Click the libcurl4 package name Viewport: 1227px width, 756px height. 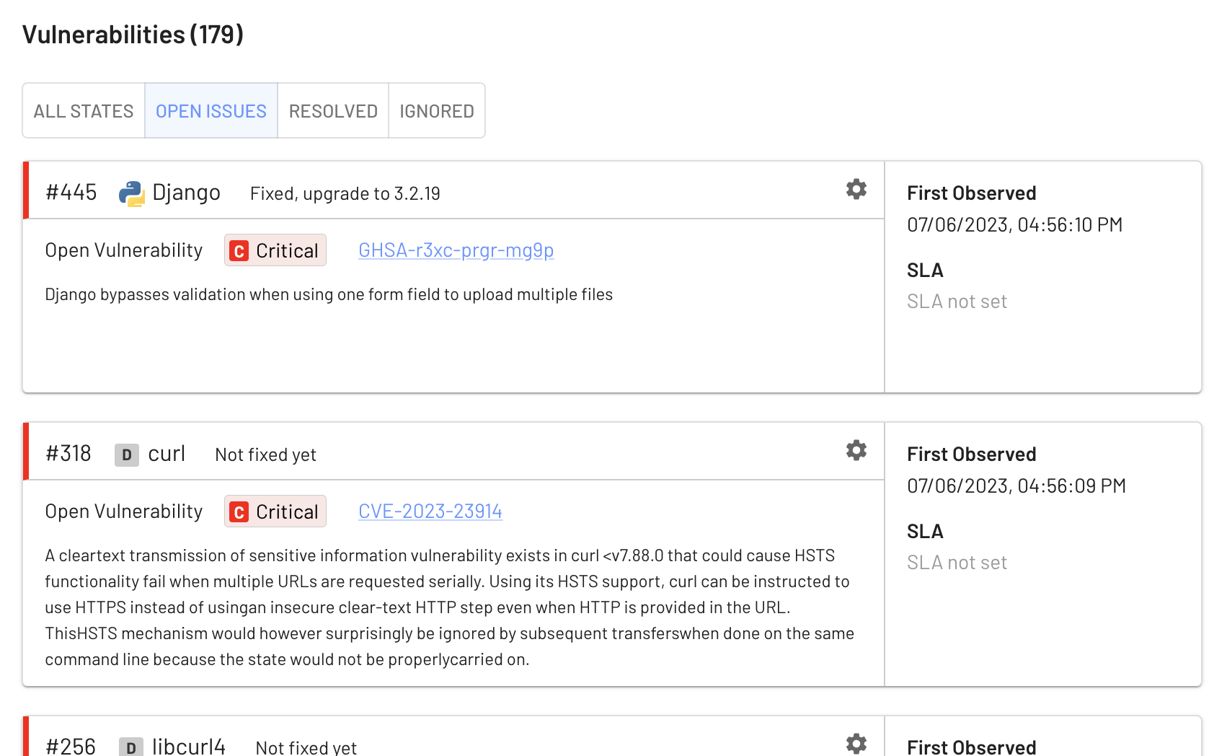click(189, 746)
